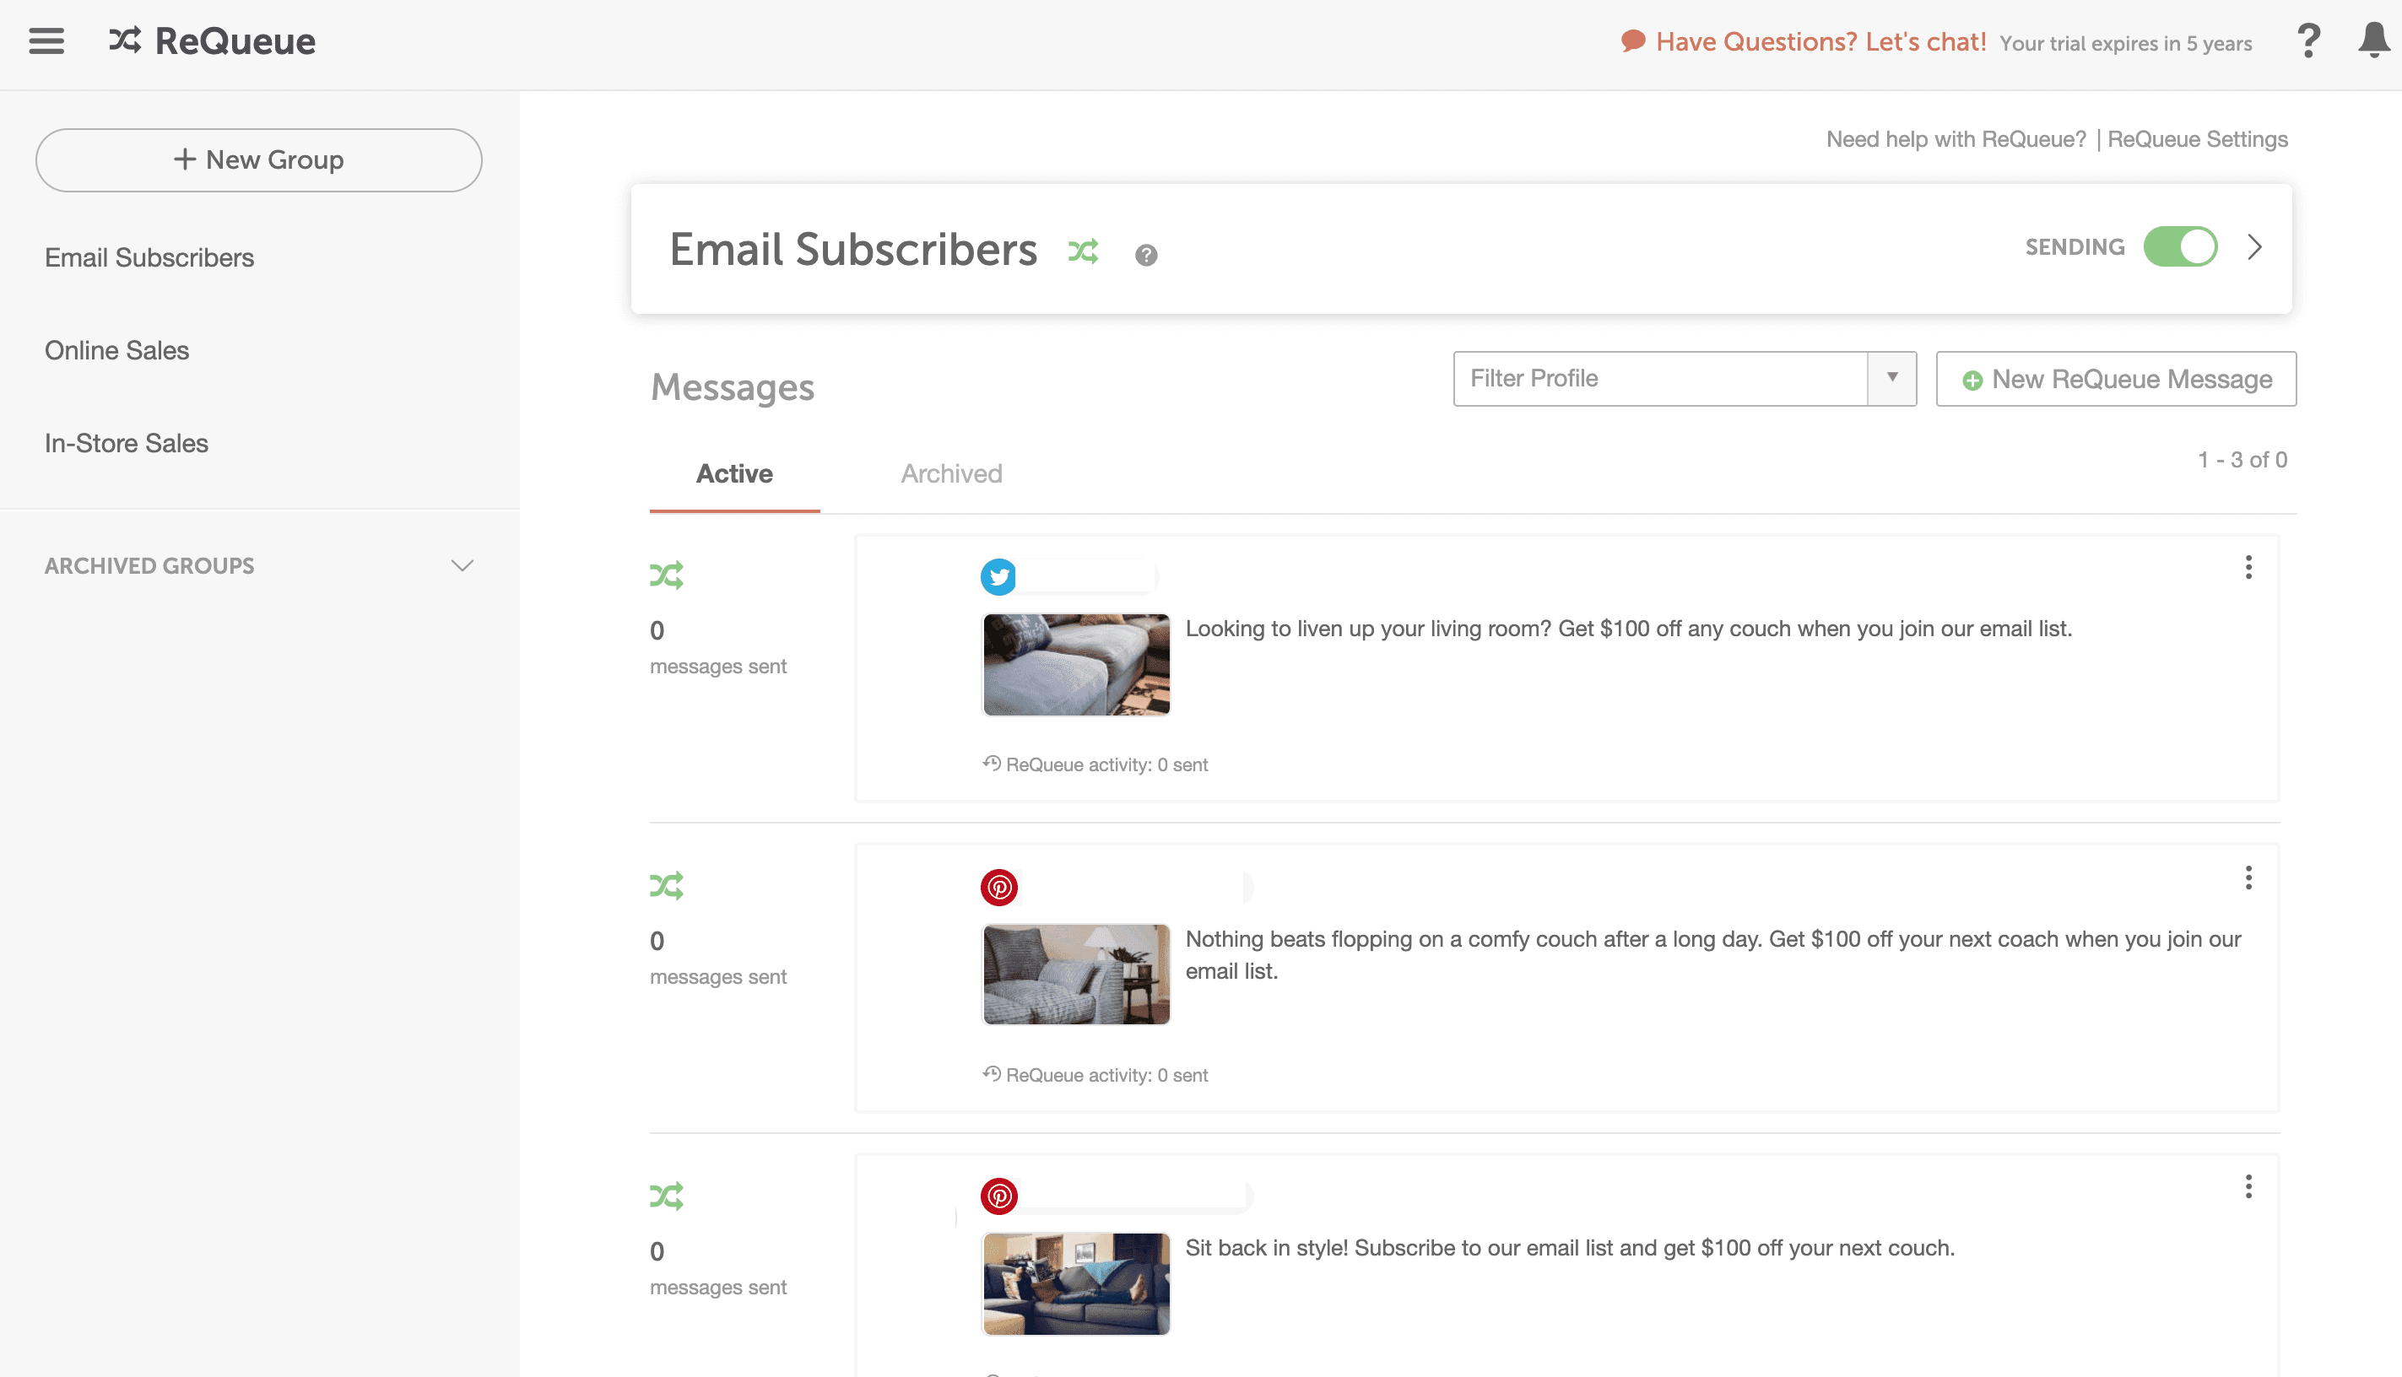Open ReQueue Settings link
2402x1377 pixels.
pyautogui.click(x=2197, y=139)
